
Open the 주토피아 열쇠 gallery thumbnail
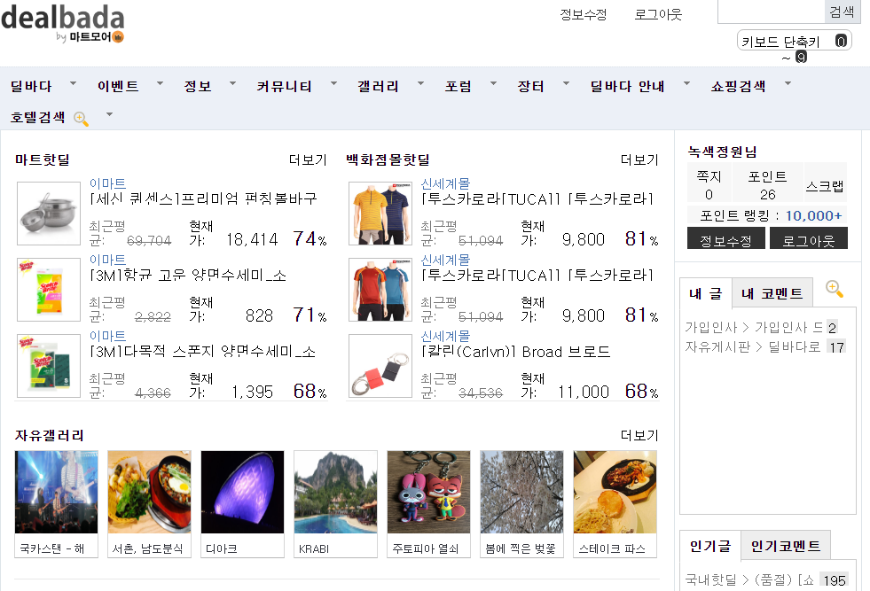(428, 493)
